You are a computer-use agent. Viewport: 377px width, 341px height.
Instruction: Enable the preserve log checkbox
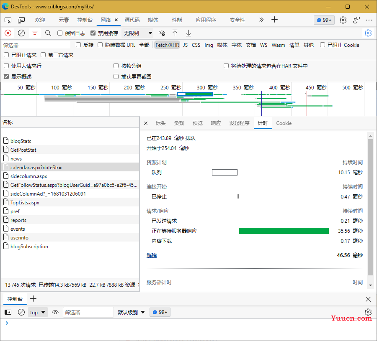pyautogui.click(x=60, y=33)
